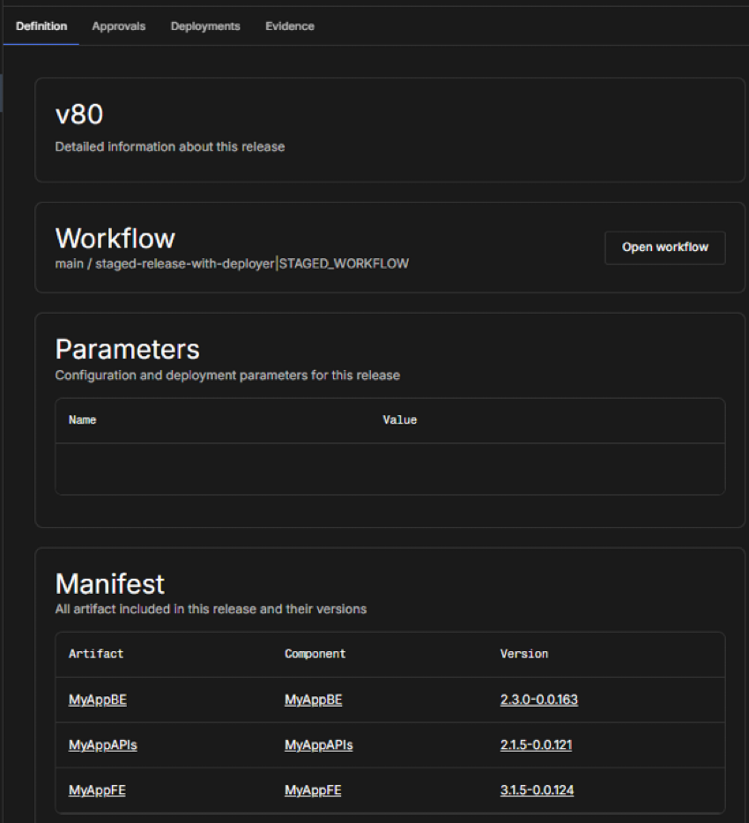Go to the Deployments tab

pyautogui.click(x=205, y=26)
